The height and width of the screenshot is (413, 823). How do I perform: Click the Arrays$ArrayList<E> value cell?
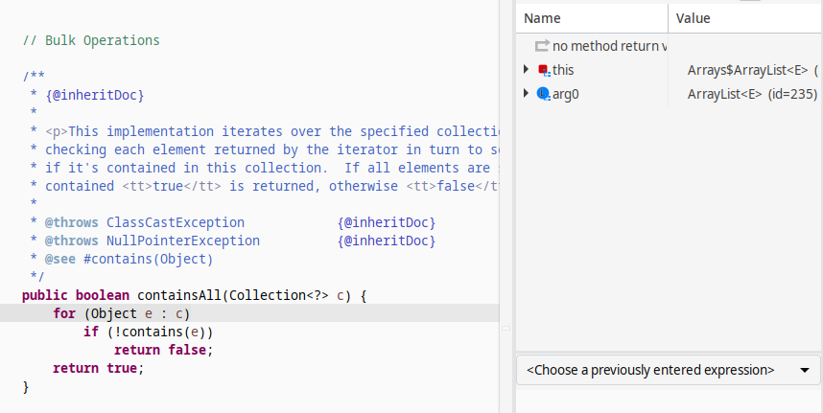tap(748, 70)
